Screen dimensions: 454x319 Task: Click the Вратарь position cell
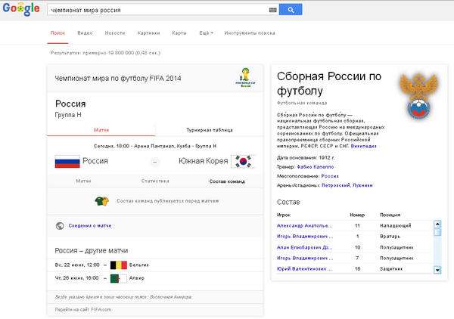[x=390, y=237]
